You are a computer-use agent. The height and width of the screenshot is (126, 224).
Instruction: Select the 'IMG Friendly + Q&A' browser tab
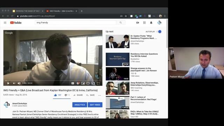click(x=62, y=11)
